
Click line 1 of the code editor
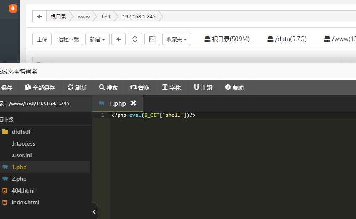coord(233,115)
